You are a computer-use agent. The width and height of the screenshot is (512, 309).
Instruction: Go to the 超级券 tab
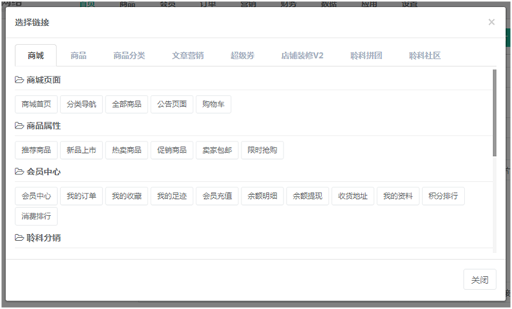tap(242, 56)
